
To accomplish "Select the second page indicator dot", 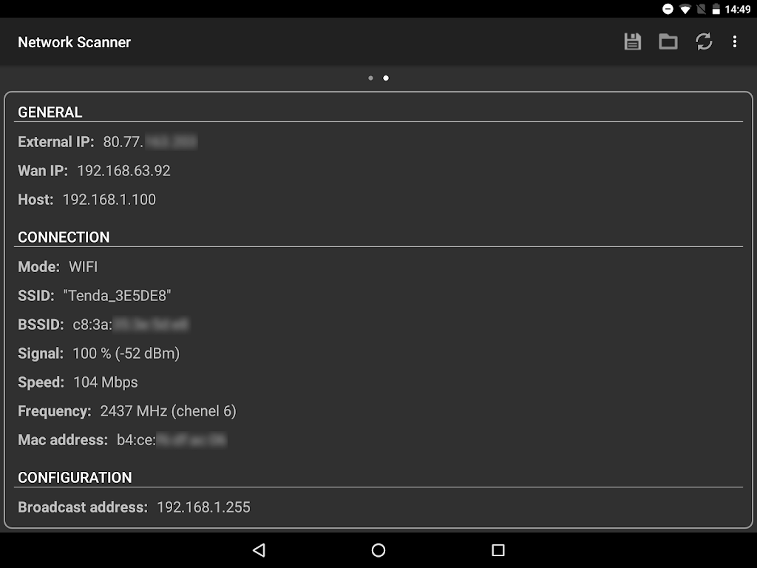I will click(x=386, y=78).
